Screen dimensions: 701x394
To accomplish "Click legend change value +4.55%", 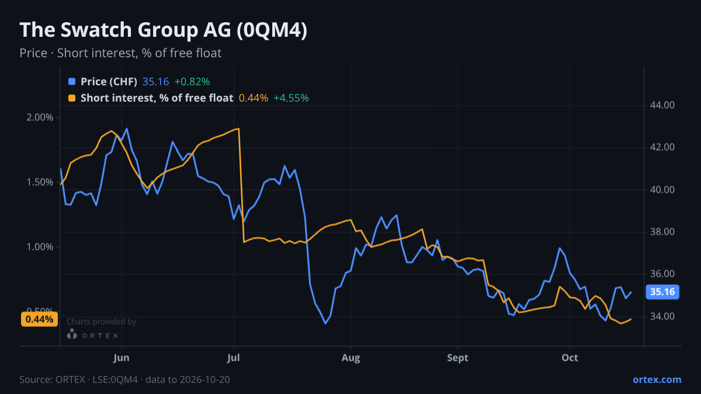I will click(x=291, y=98).
